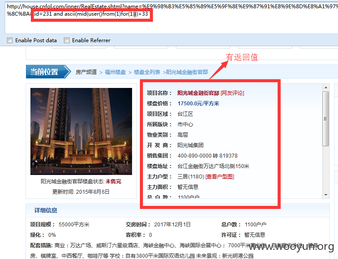Click the update time 2015年8月6日 text
Screen dimensions: 338x259
pos(93,192)
